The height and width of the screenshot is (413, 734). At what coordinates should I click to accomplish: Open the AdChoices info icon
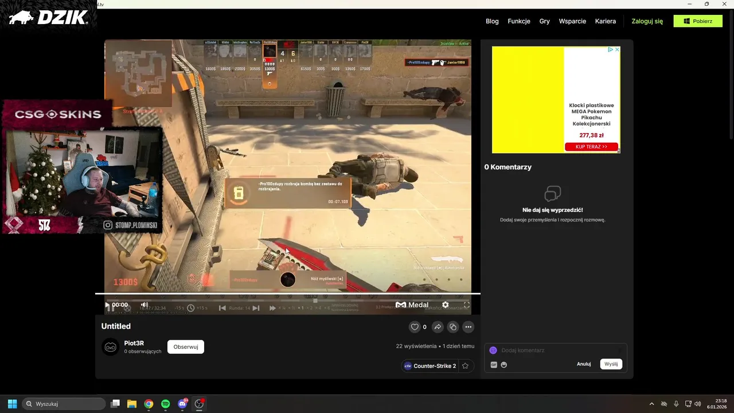[x=611, y=49]
